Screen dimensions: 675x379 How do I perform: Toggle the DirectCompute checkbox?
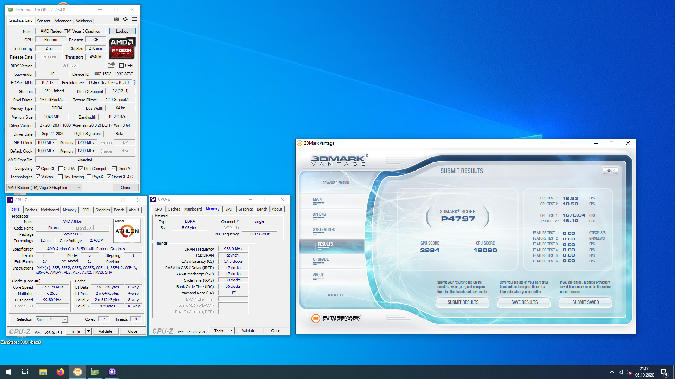(x=81, y=169)
